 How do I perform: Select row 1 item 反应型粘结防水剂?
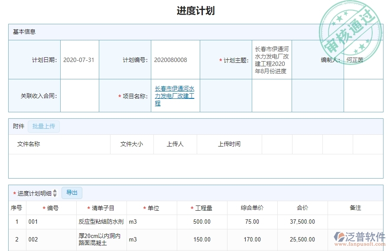tap(97, 222)
